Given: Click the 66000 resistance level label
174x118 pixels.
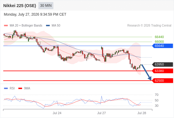Looking at the screenshot, I should (x=159, y=42).
